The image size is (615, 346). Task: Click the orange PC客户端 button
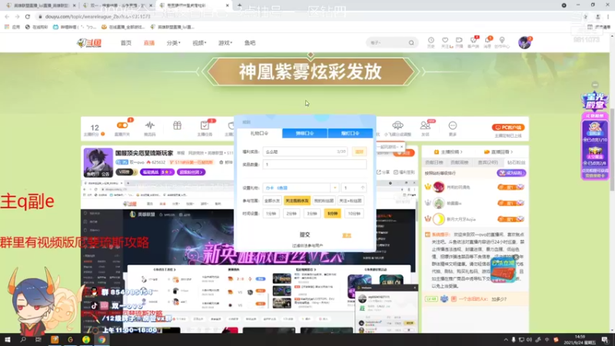click(x=508, y=128)
